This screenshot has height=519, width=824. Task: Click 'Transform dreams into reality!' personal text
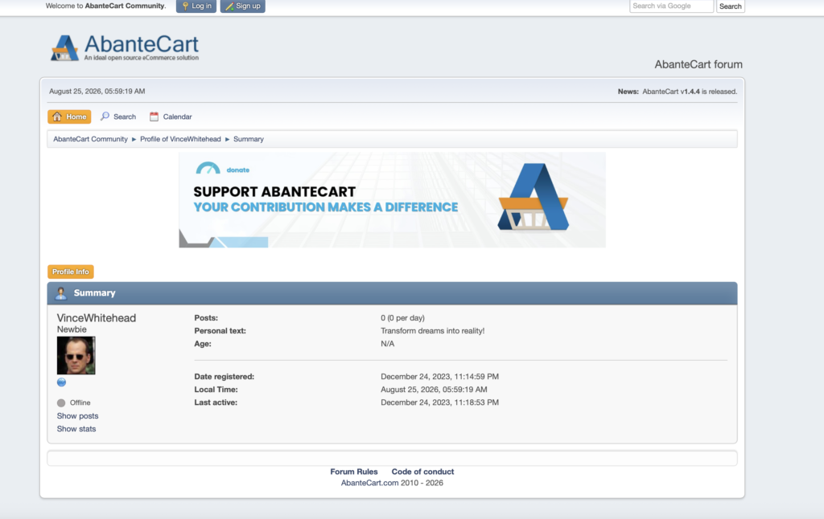point(432,331)
